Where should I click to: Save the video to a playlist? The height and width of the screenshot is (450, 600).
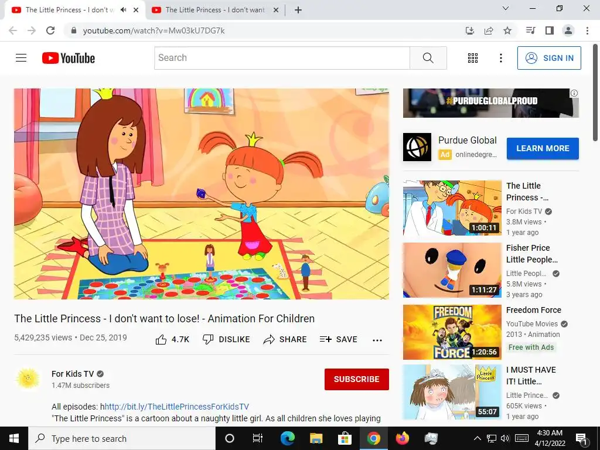(x=339, y=339)
